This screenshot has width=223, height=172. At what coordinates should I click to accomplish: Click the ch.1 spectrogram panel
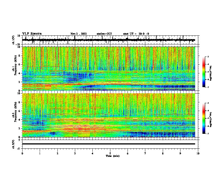(x=108, y=69)
